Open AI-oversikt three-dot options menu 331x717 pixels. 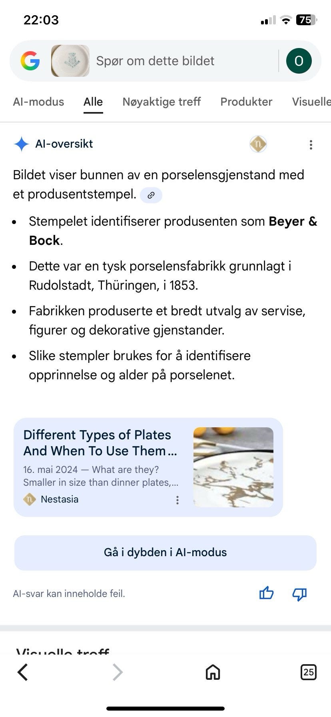311,145
